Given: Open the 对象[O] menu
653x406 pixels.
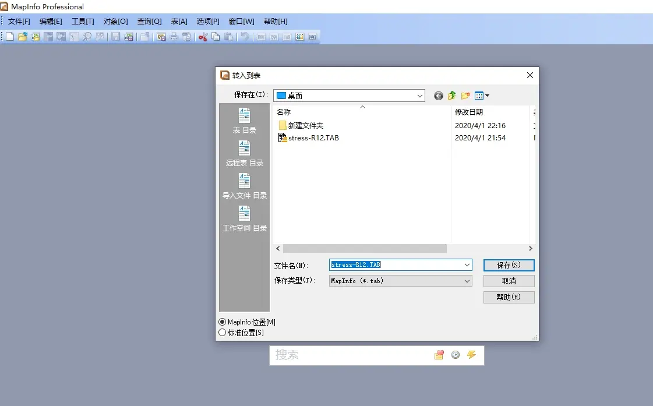Looking at the screenshot, I should pos(116,21).
